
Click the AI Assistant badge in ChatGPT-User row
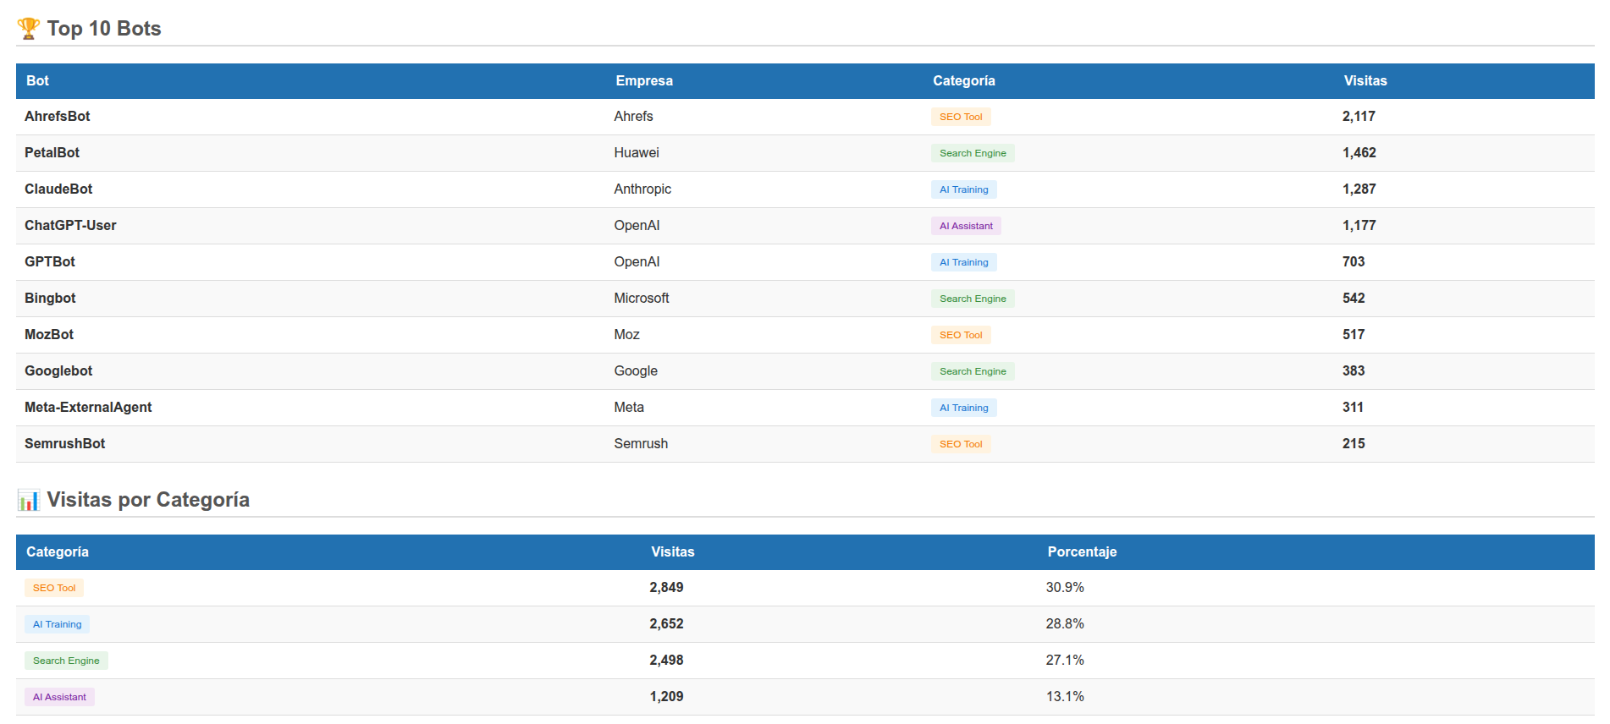coord(965,226)
